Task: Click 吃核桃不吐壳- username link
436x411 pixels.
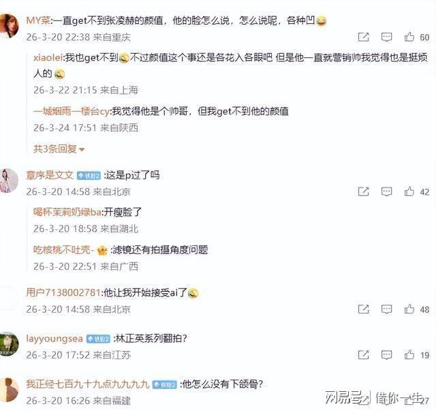Action: pyautogui.click(x=63, y=250)
